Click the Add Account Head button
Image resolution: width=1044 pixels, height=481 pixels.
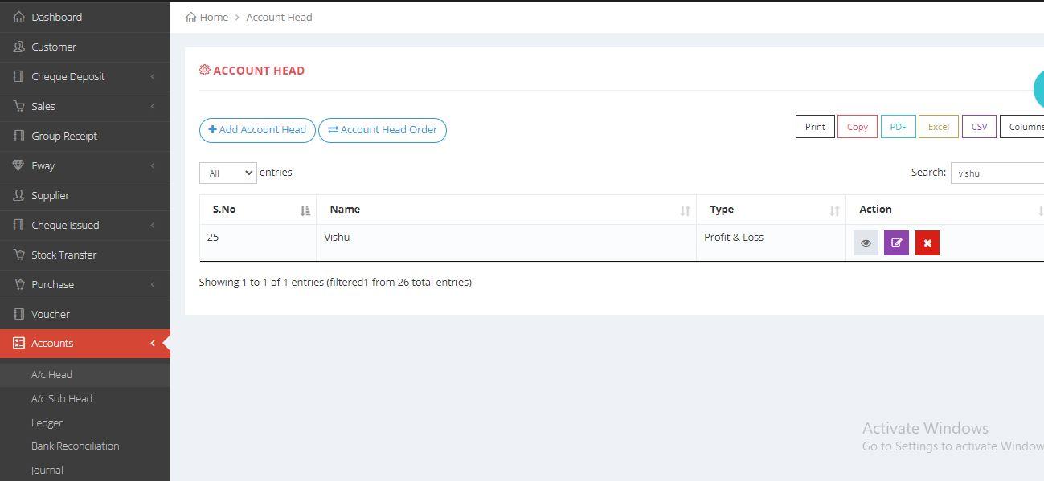[x=257, y=130]
